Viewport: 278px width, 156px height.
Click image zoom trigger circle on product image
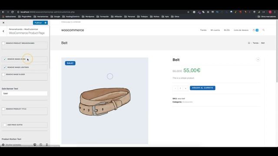110,76
